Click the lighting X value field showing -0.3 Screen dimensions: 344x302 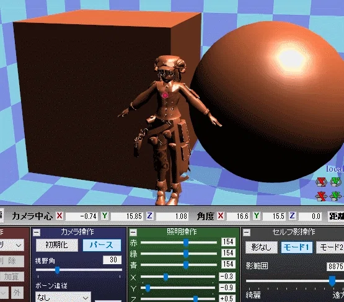pos(227,277)
